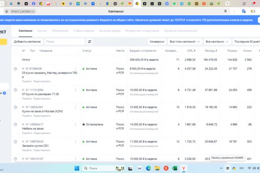Click Активна status of campaign №87369436

point(90,69)
